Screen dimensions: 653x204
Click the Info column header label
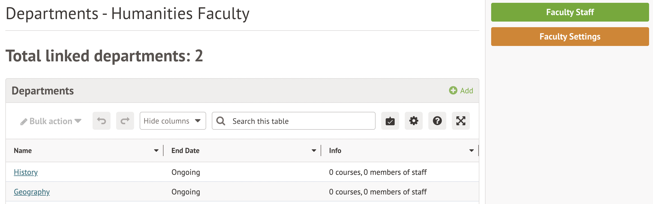335,151
